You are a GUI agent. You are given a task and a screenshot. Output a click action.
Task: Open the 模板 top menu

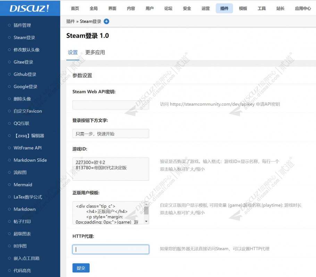(x=243, y=8)
